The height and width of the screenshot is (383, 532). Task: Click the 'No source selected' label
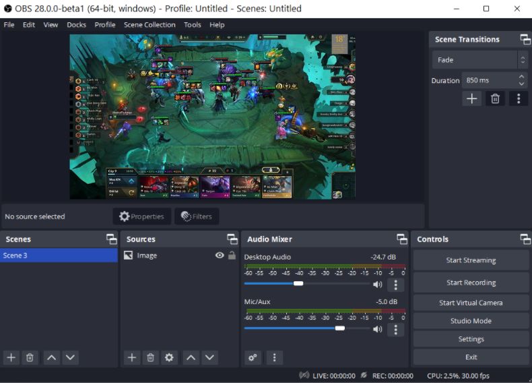(x=35, y=216)
